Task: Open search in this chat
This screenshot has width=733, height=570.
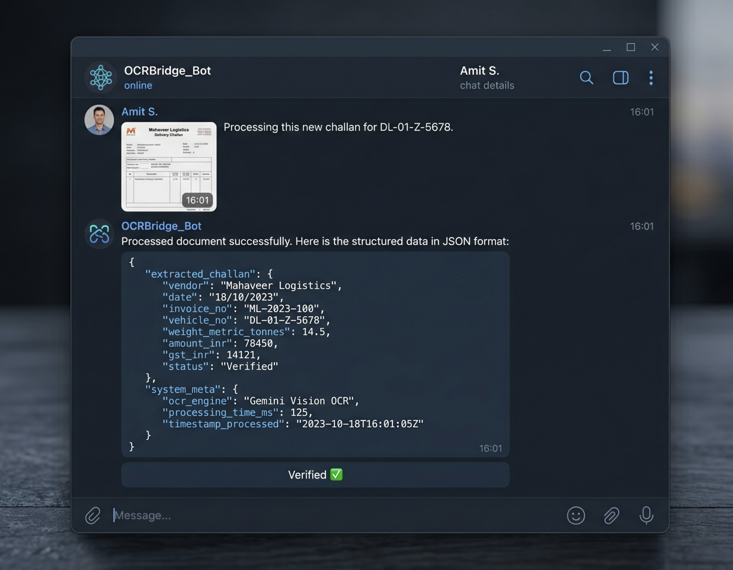Action: click(586, 78)
